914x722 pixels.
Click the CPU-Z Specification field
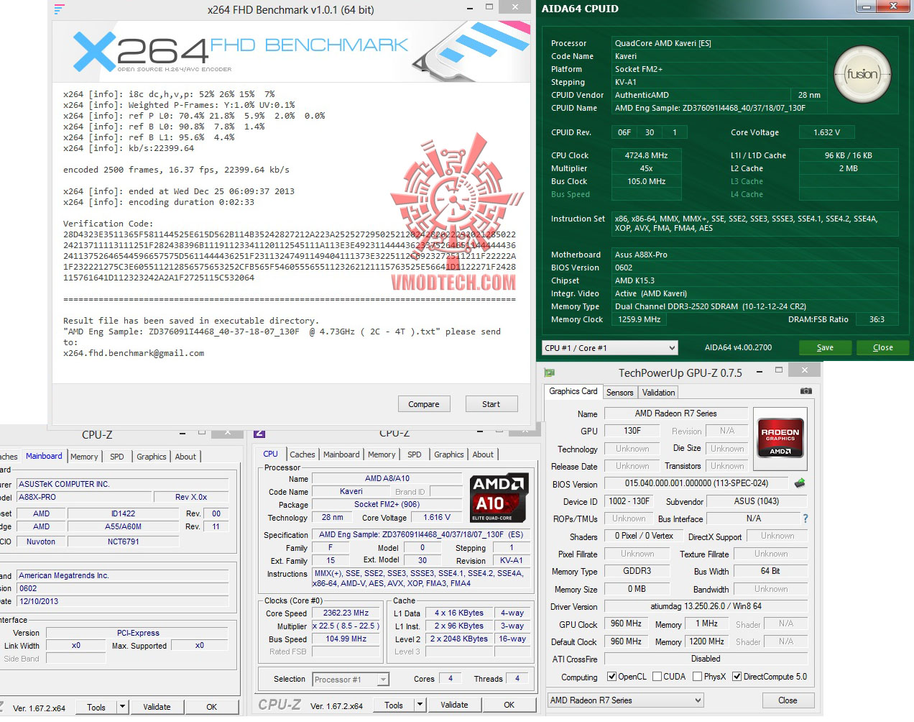[421, 535]
